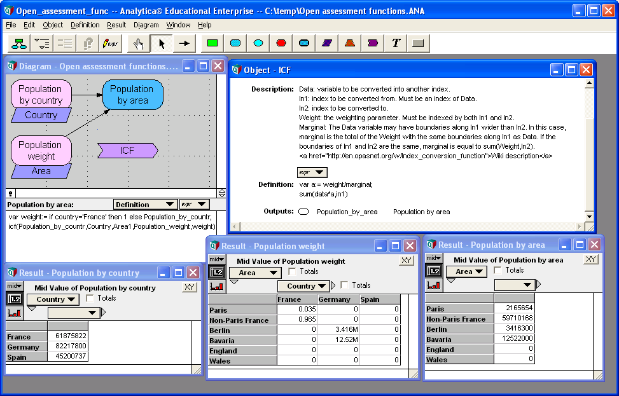This screenshot has width=619, height=396.
Task: Click the ICF function node in diagram
Action: (127, 151)
